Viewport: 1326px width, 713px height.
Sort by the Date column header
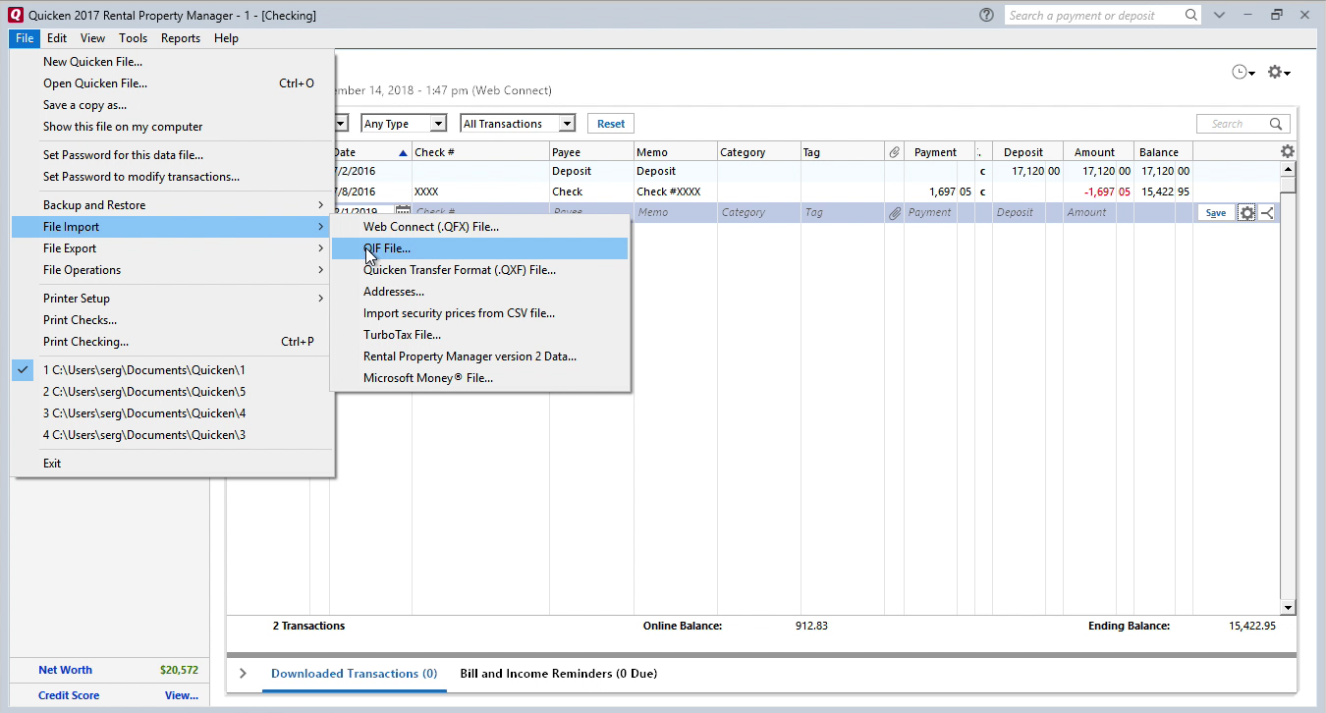370,152
